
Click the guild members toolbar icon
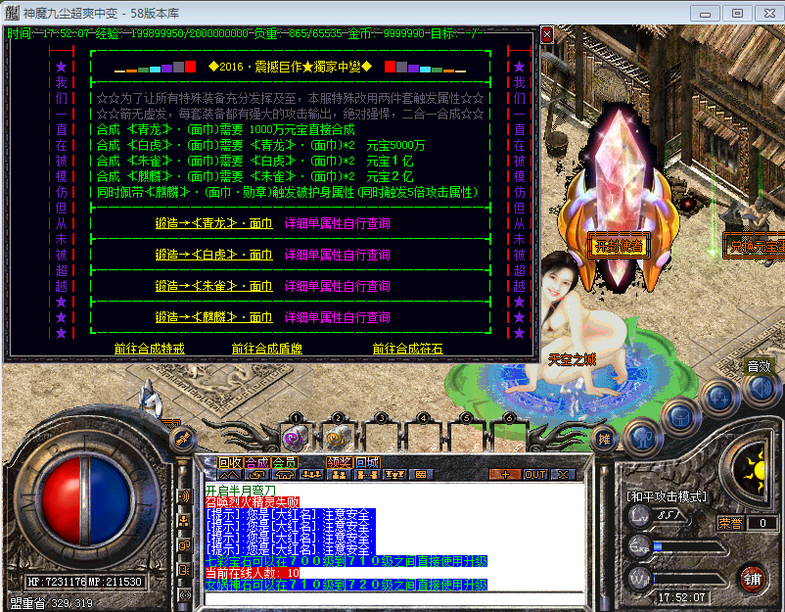394,474
